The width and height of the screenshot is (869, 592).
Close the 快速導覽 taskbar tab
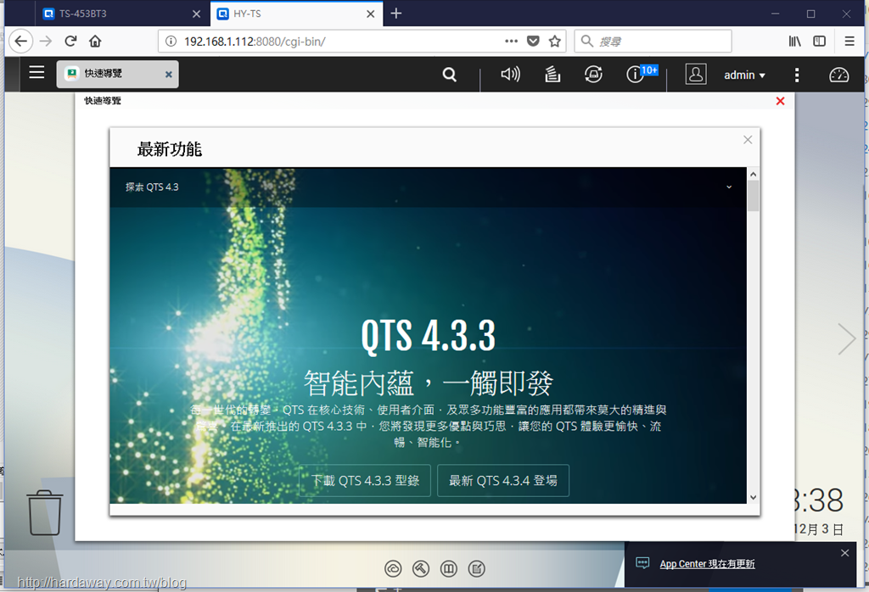[x=169, y=74]
